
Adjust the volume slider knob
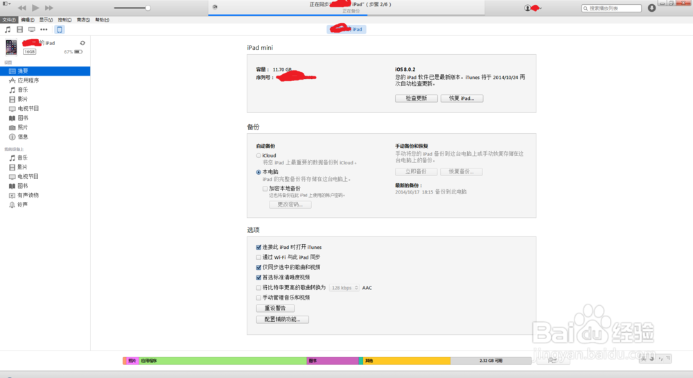pos(148,8)
